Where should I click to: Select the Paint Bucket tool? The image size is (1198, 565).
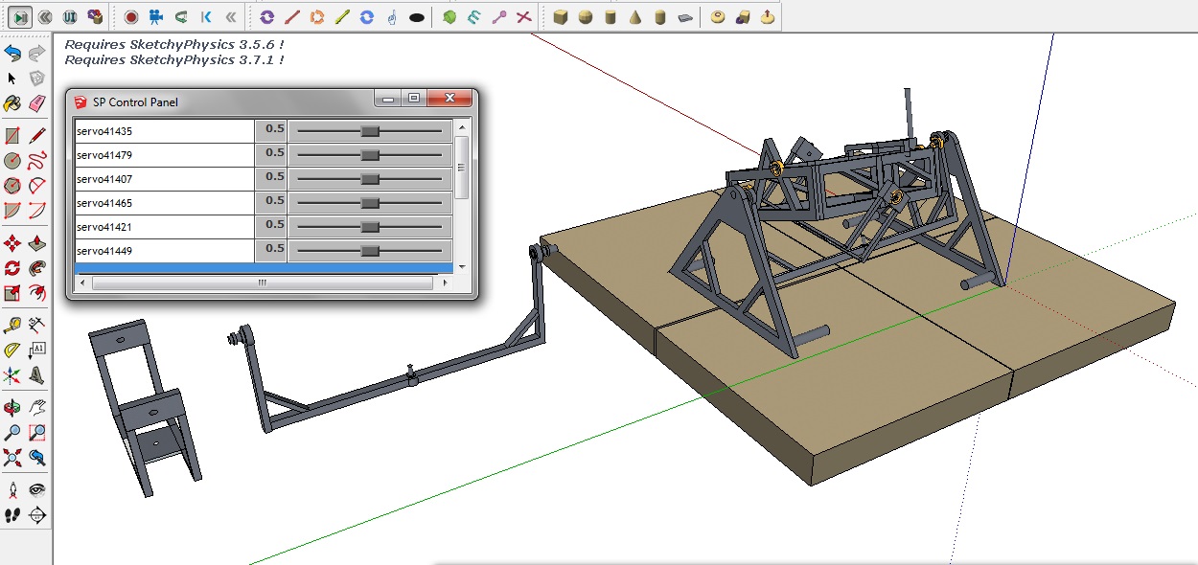(x=12, y=102)
